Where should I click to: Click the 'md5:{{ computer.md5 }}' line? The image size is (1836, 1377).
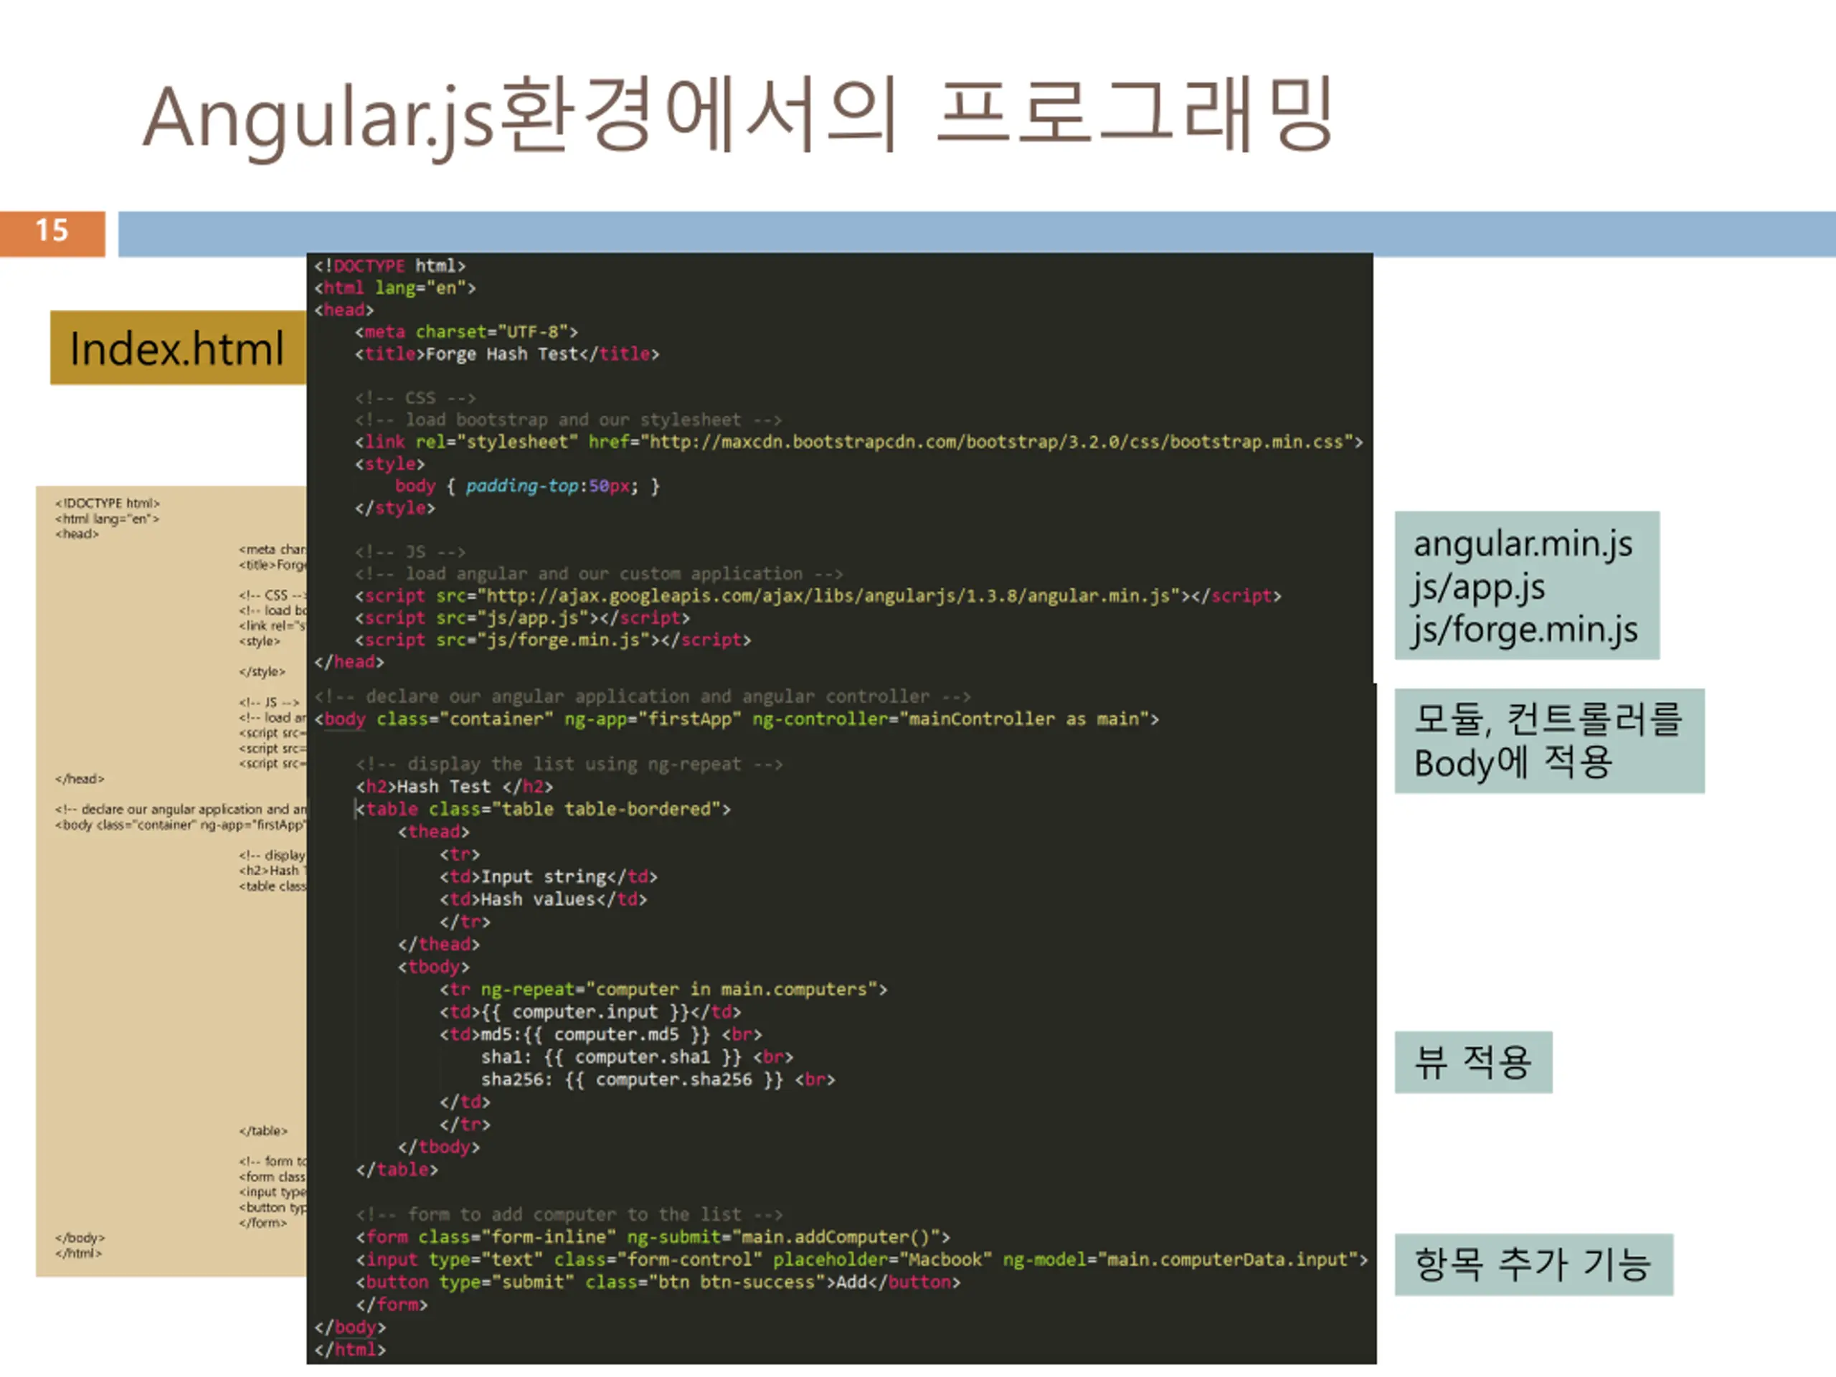click(x=601, y=1035)
